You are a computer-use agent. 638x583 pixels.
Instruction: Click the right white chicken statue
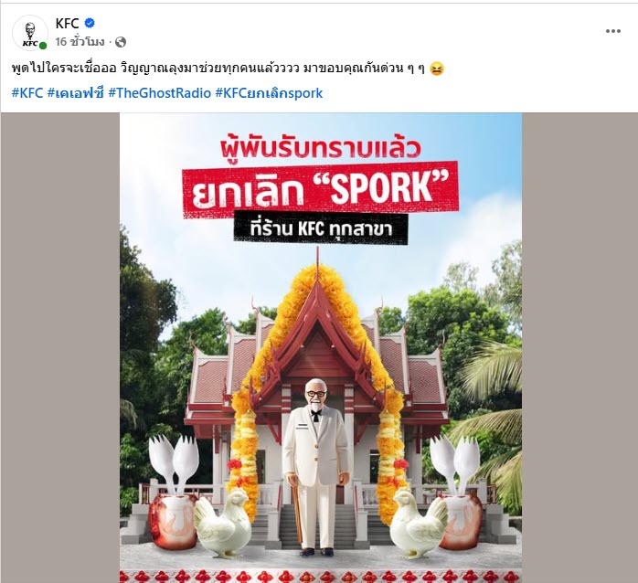click(x=419, y=524)
